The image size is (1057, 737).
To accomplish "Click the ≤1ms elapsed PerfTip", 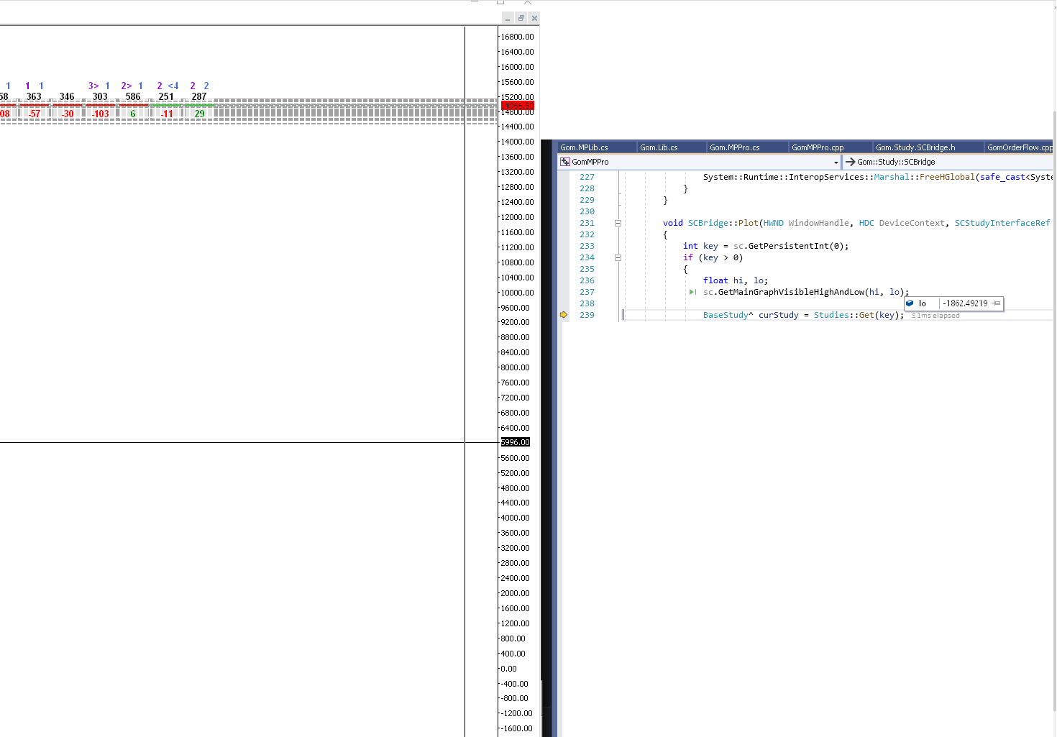I will [935, 316].
